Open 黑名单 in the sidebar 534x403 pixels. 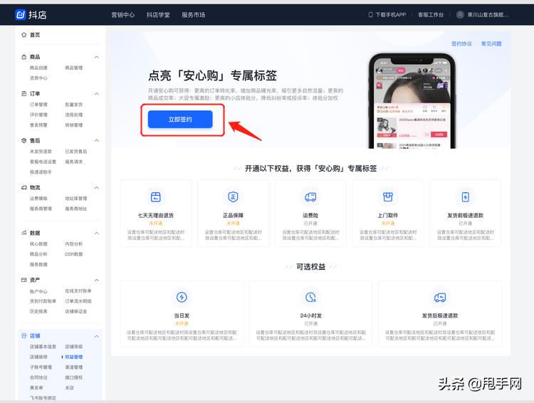[x=36, y=387]
